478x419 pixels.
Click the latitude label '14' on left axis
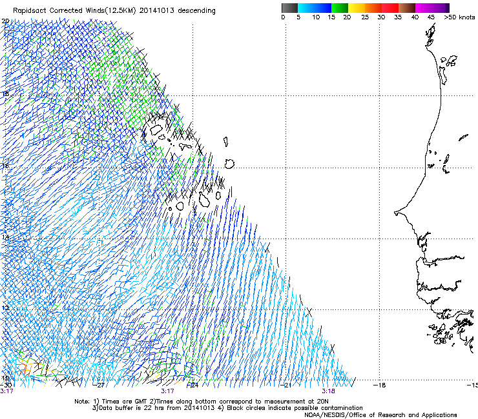[5, 237]
